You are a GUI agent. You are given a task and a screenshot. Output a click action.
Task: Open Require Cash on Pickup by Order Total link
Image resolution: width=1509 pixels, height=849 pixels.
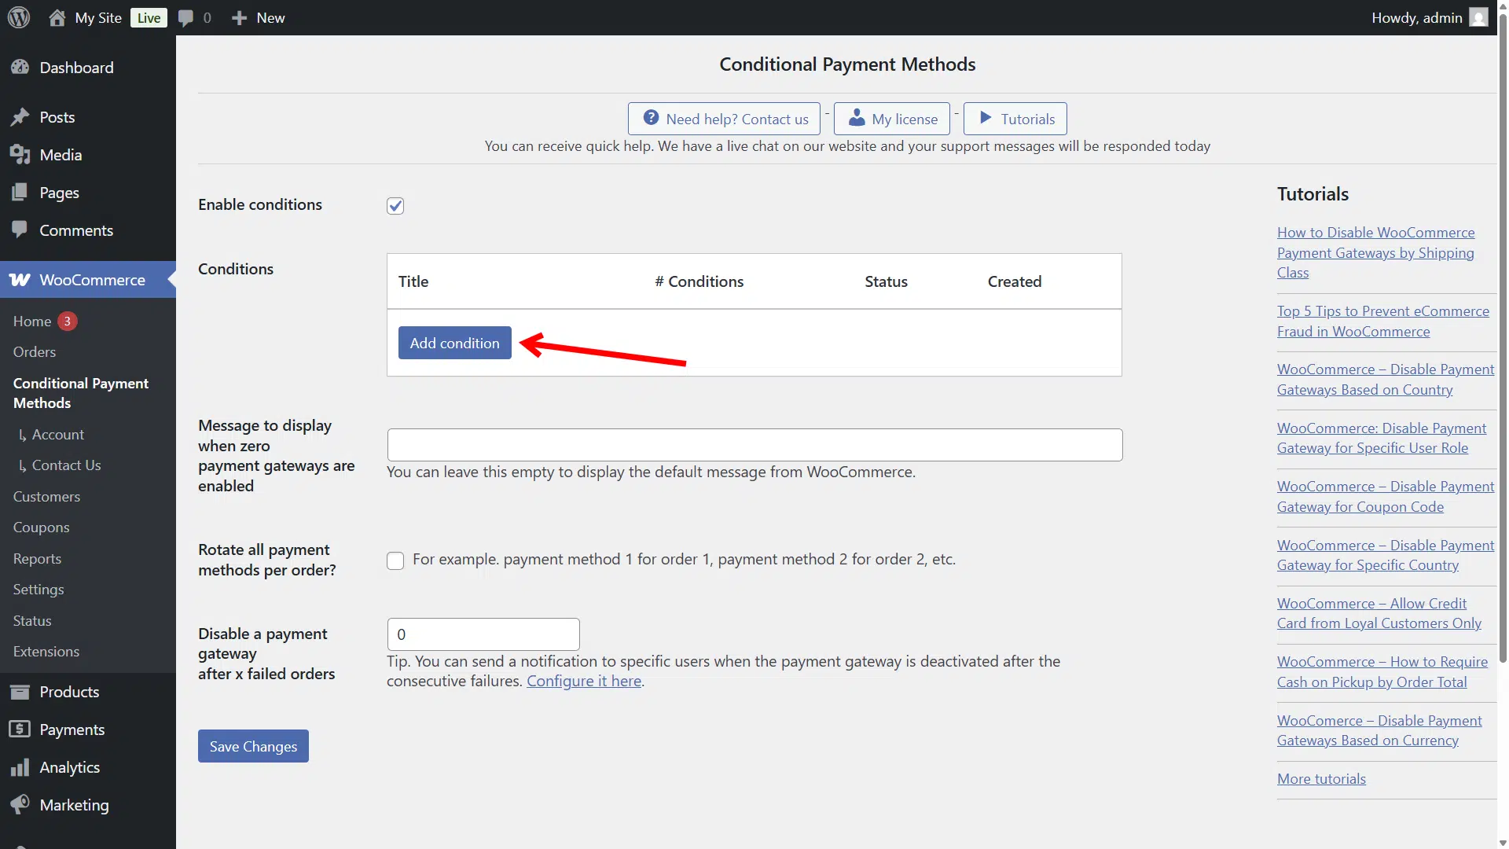click(1382, 672)
